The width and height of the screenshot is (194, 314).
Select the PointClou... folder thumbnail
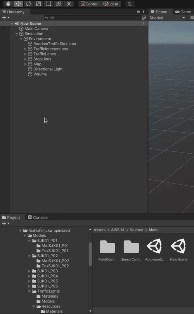tap(107, 250)
